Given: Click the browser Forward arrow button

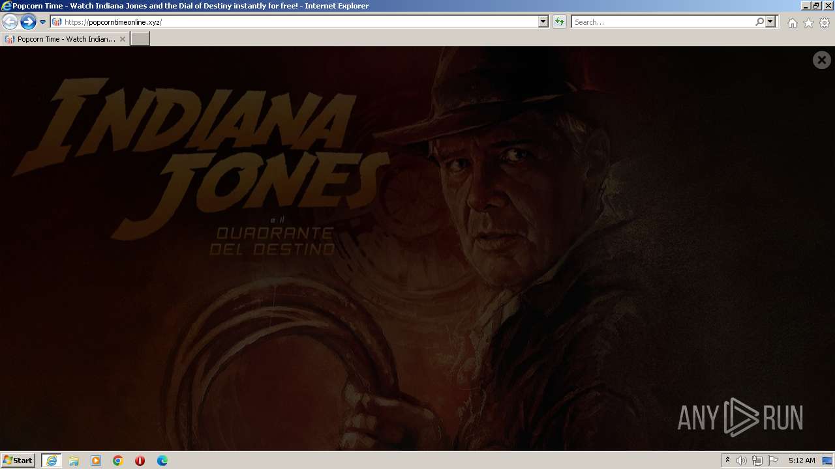Looking at the screenshot, I should tap(28, 22).
